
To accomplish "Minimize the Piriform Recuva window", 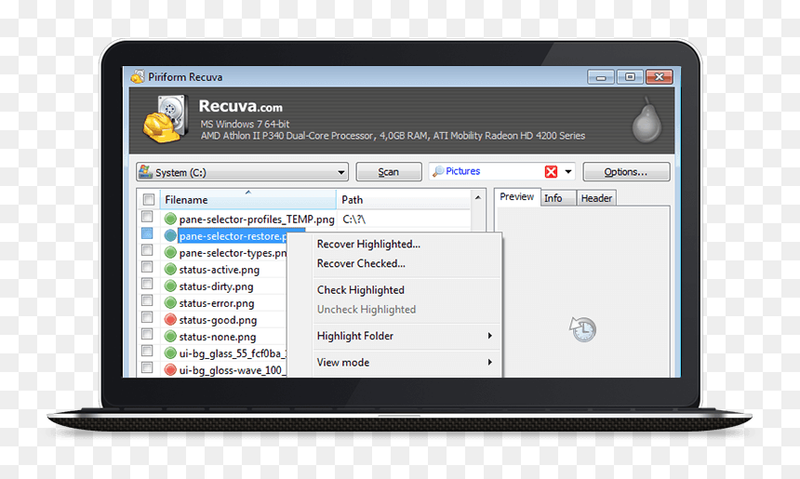I will (601, 77).
